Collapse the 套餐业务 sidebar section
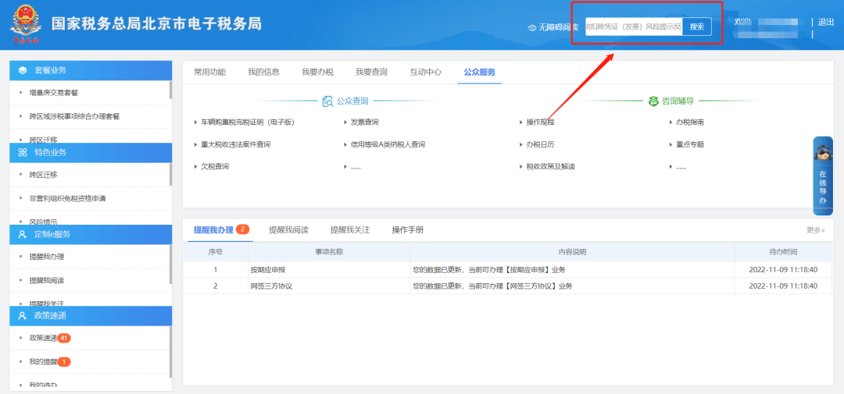Screen dimensions: 844x394 pos(91,70)
